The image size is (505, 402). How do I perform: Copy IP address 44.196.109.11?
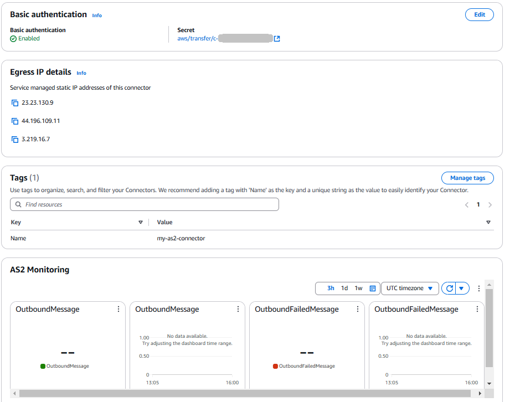(x=15, y=121)
